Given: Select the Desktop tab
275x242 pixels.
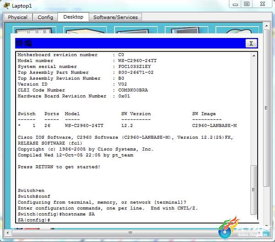Looking at the screenshot, I should [x=73, y=17].
